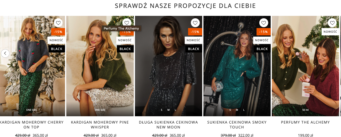Add Perfumy The Alchemy to wishlist

[x=332, y=23]
